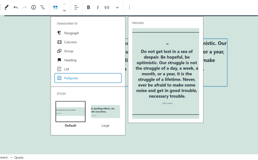Open the block list view outline
This screenshot has height=160, width=258.
tap(42, 7)
